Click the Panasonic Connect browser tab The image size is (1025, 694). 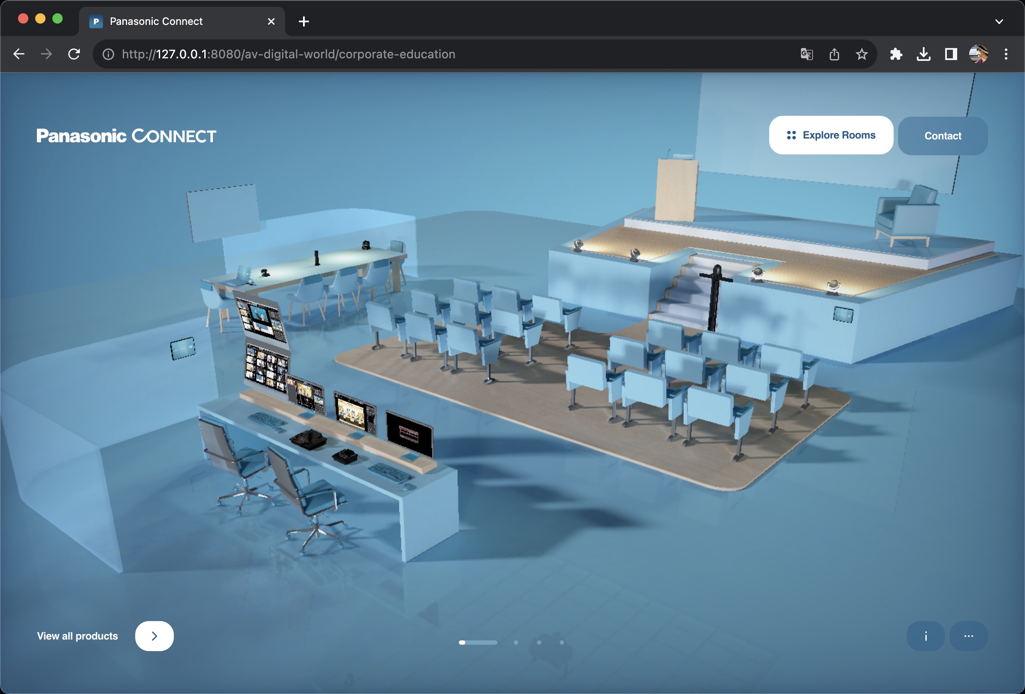click(x=176, y=21)
